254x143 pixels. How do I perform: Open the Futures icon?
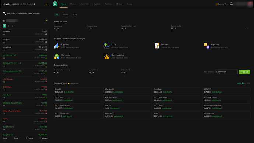[x=157, y=46]
